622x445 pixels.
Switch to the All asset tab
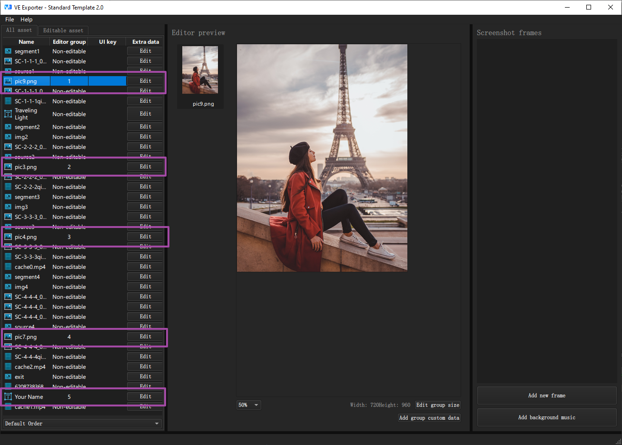click(19, 30)
